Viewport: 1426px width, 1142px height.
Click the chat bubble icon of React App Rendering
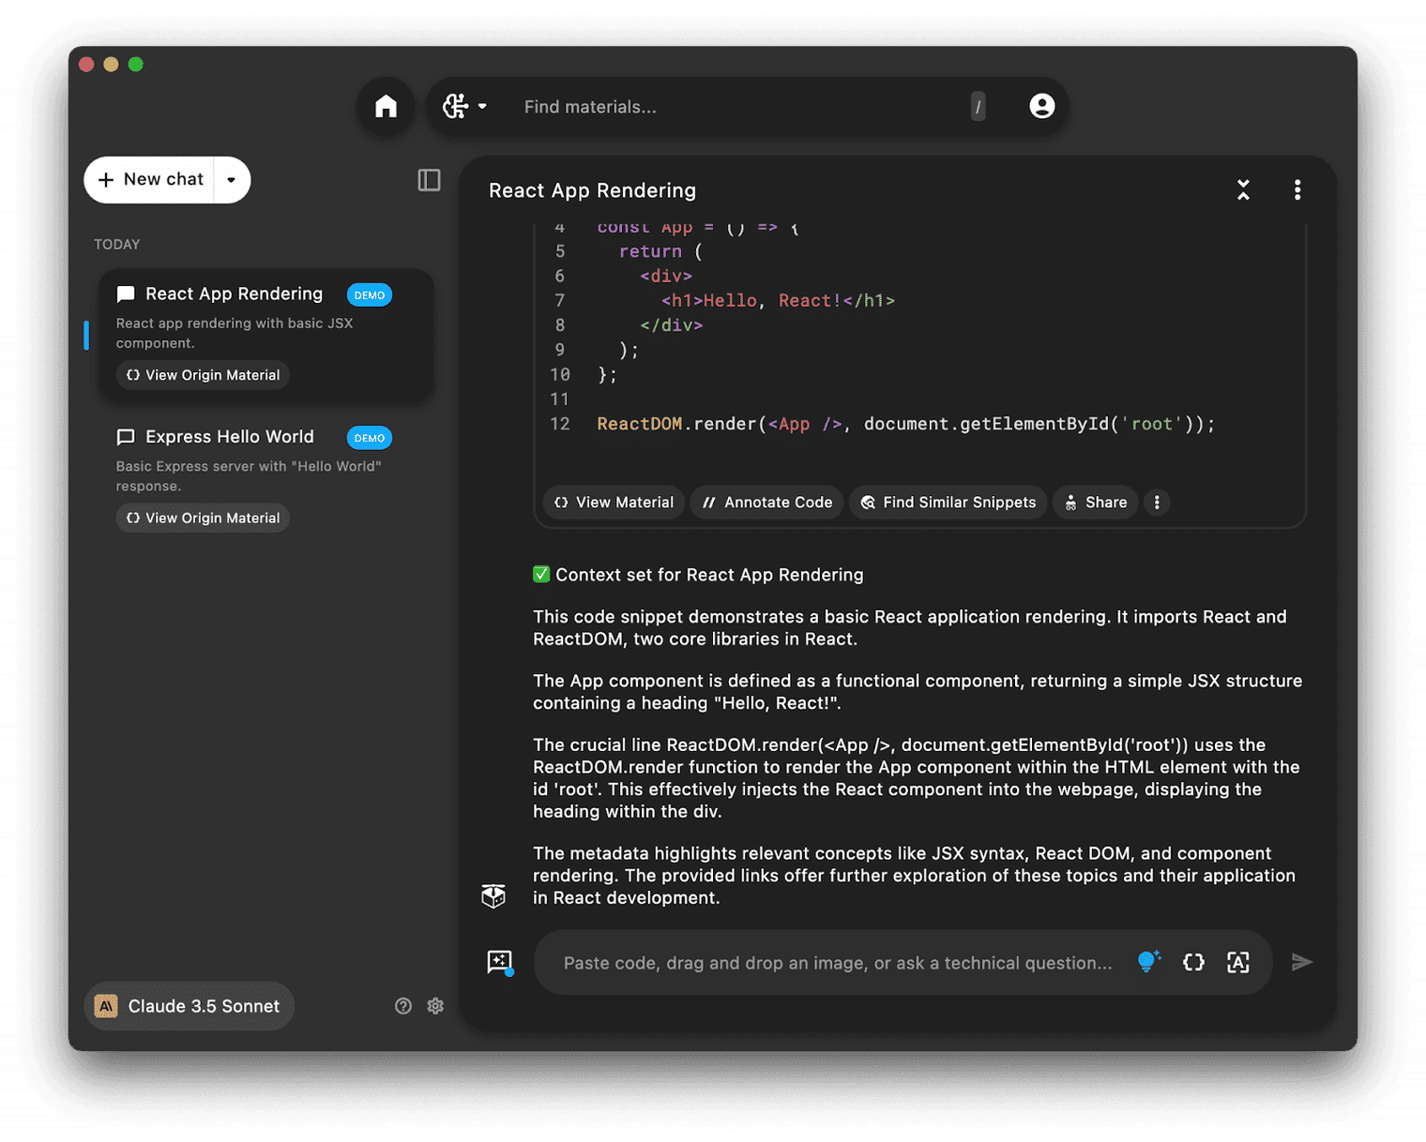[x=126, y=294]
